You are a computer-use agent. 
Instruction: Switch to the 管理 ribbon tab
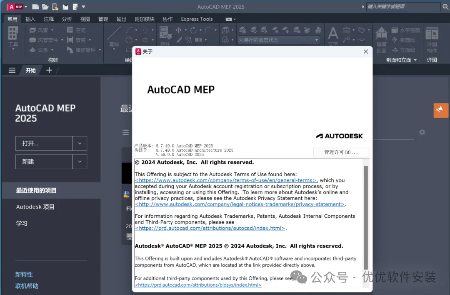(103, 19)
